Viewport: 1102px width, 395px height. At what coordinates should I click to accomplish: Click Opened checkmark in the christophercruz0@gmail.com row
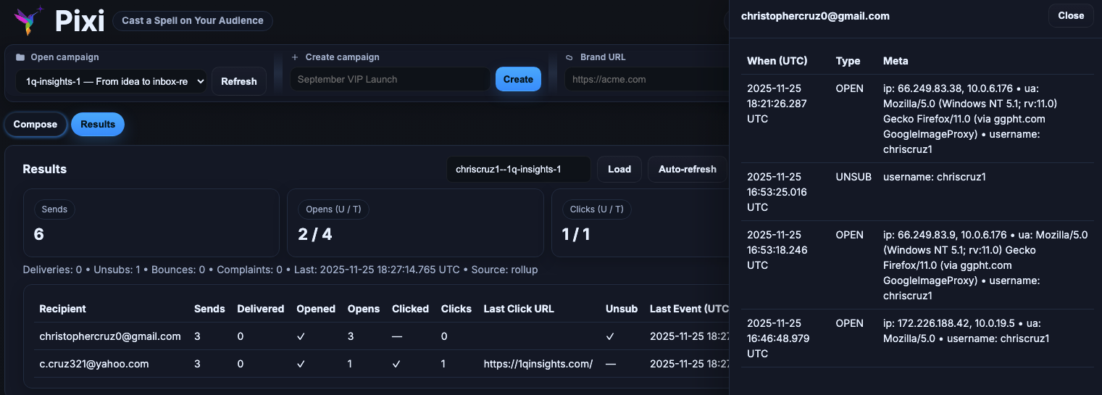(x=301, y=336)
